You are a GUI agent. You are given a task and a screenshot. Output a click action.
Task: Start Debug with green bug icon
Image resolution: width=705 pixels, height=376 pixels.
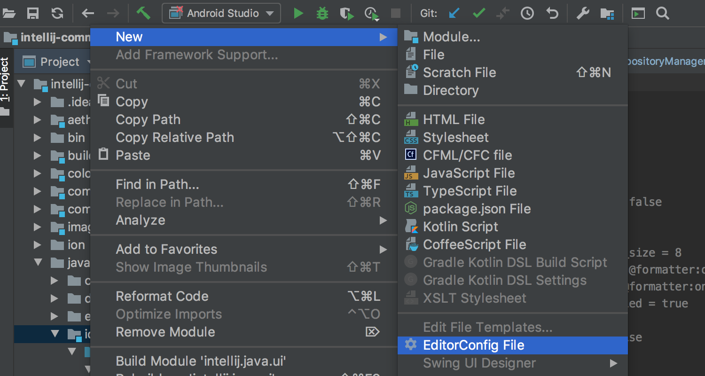[x=322, y=13]
